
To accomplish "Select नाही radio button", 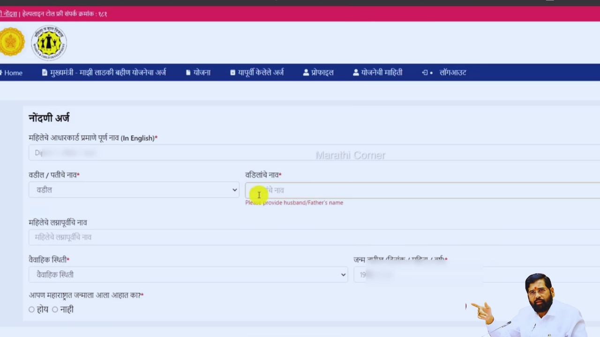I will click(55, 309).
